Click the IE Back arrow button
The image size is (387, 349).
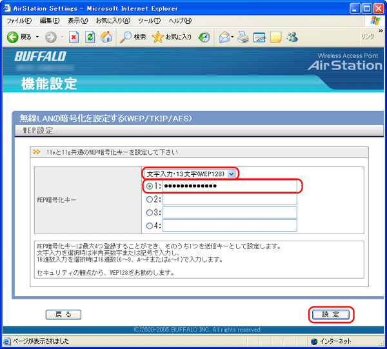click(x=13, y=37)
